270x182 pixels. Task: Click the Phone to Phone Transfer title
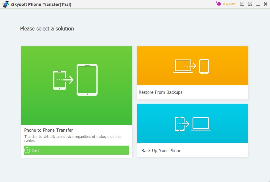pyautogui.click(x=48, y=130)
